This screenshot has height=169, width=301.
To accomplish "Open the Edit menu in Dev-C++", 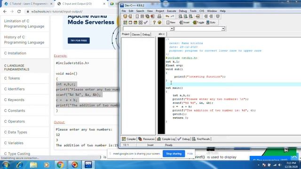I will click(131, 11).
